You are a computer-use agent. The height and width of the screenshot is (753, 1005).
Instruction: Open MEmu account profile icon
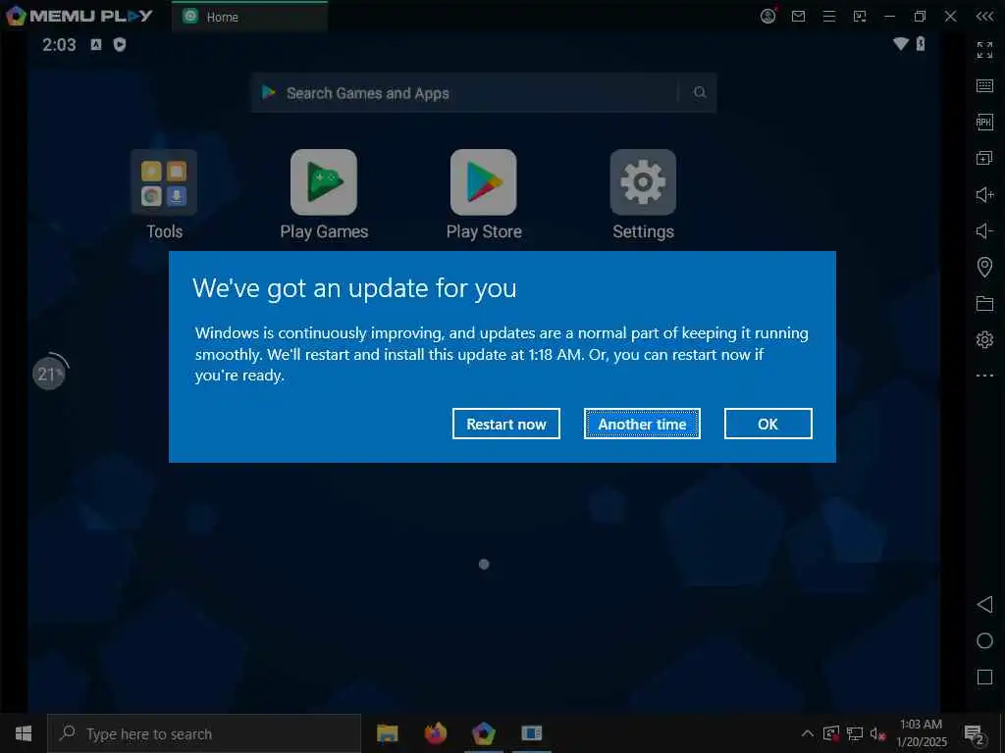[x=767, y=16]
